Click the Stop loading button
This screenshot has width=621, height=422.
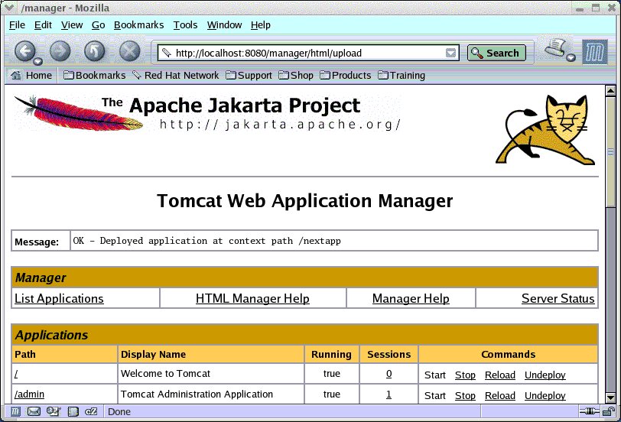click(129, 51)
